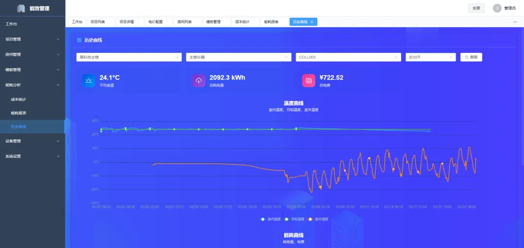Click the 能耗曲线 chart title

tap(294, 235)
